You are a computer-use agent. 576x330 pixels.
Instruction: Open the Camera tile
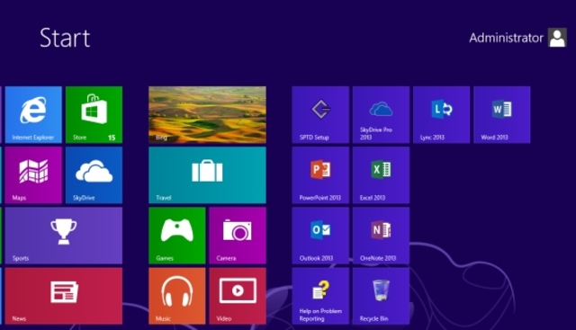[x=238, y=236]
